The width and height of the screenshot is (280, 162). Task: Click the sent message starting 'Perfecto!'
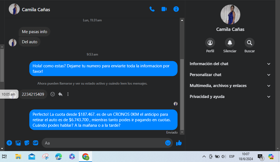[x=103, y=120]
